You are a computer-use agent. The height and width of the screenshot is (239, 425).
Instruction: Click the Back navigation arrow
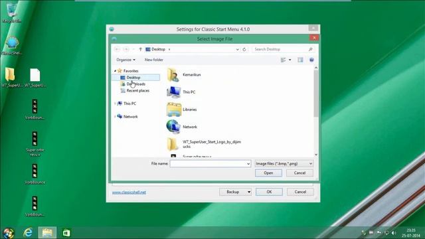click(x=117, y=49)
